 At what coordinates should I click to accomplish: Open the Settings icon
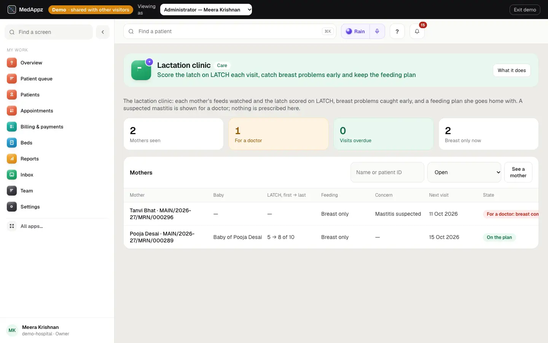[x=12, y=207]
